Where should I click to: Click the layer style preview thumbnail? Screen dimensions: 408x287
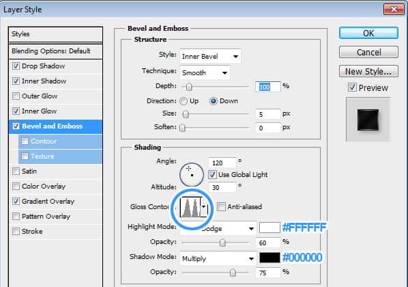(x=368, y=120)
